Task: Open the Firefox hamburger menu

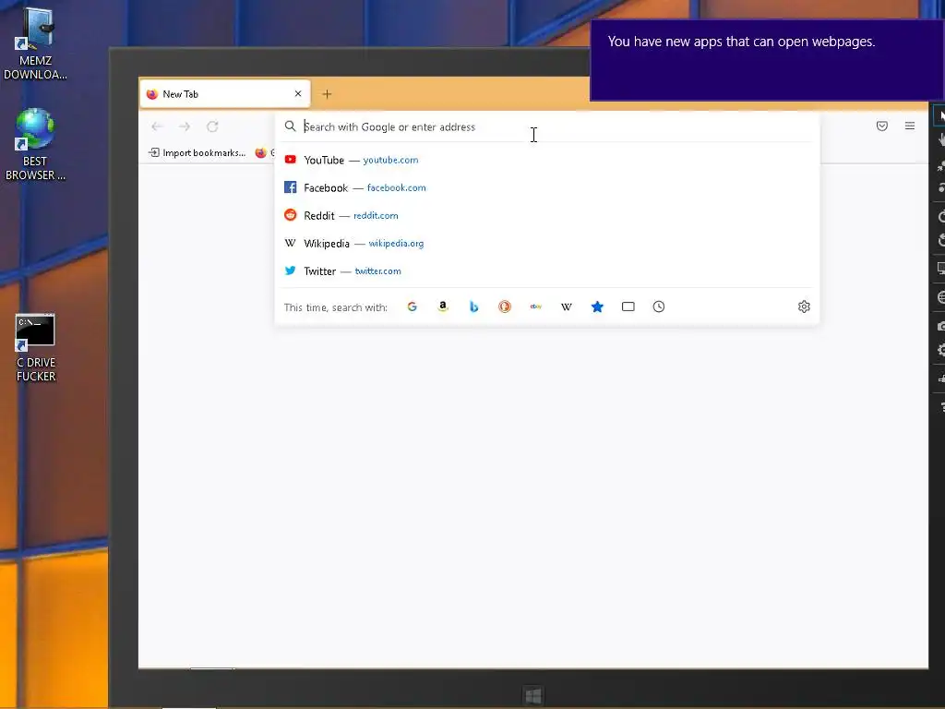Action: (910, 126)
